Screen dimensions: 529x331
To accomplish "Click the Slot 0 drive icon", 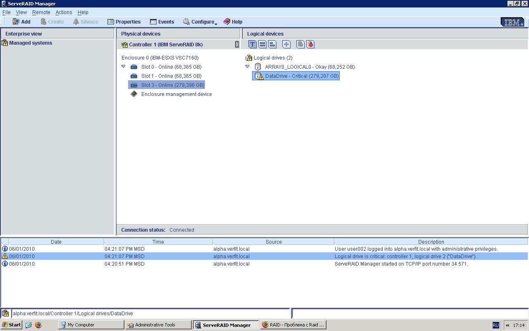I will (134, 67).
